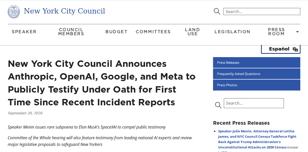
Task: Open Press Photos in the sidebar
Action: coord(257,85)
